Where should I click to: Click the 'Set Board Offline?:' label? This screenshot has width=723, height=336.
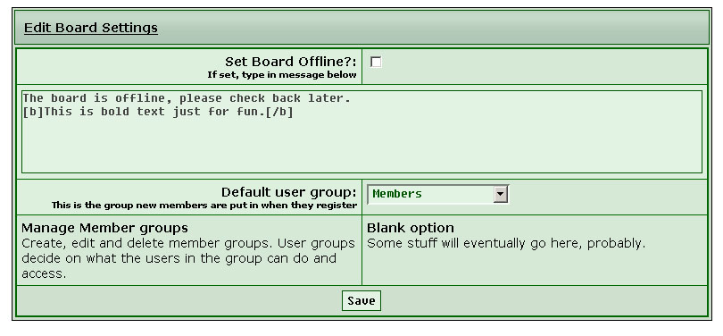point(290,62)
